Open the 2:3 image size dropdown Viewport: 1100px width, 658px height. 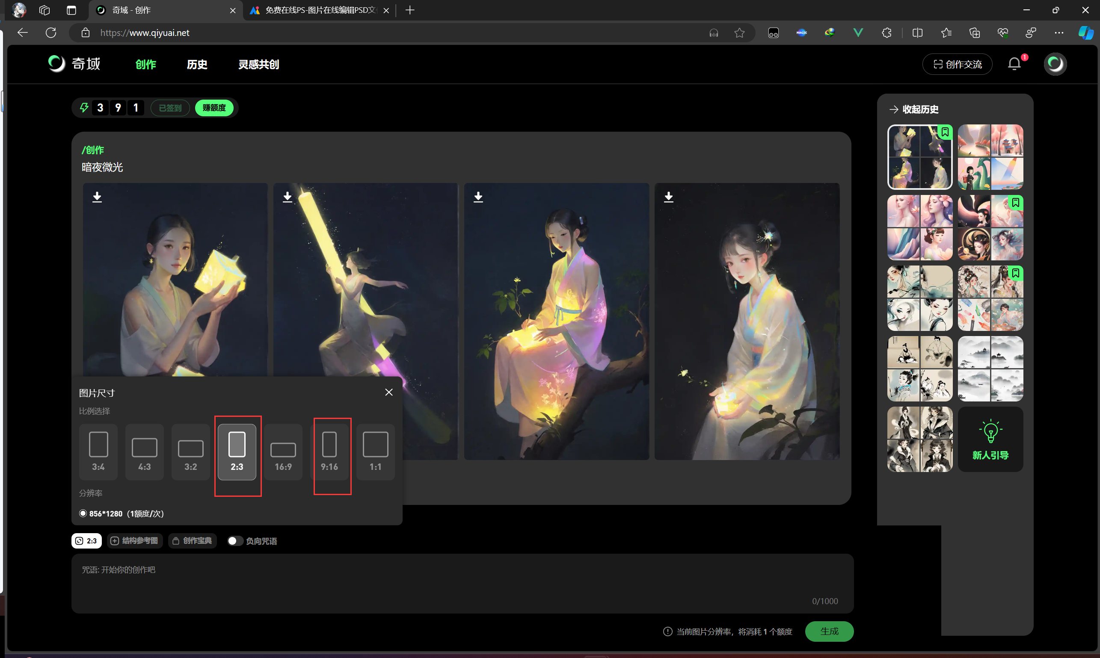[86, 541]
